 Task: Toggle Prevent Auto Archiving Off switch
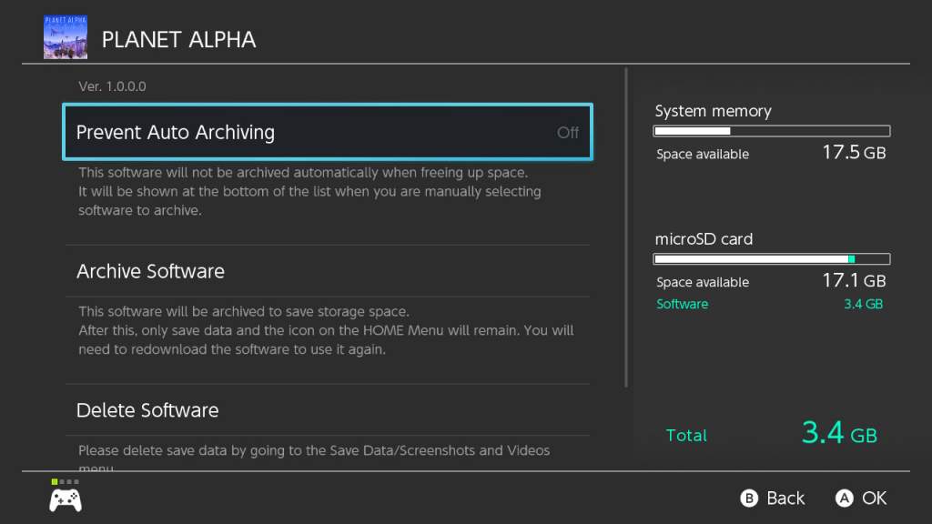pyautogui.click(x=568, y=133)
